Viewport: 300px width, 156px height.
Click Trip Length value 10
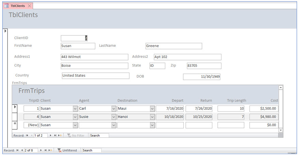231,109
